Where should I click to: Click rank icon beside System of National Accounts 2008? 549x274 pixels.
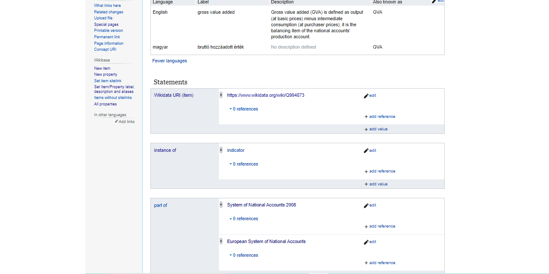(221, 205)
